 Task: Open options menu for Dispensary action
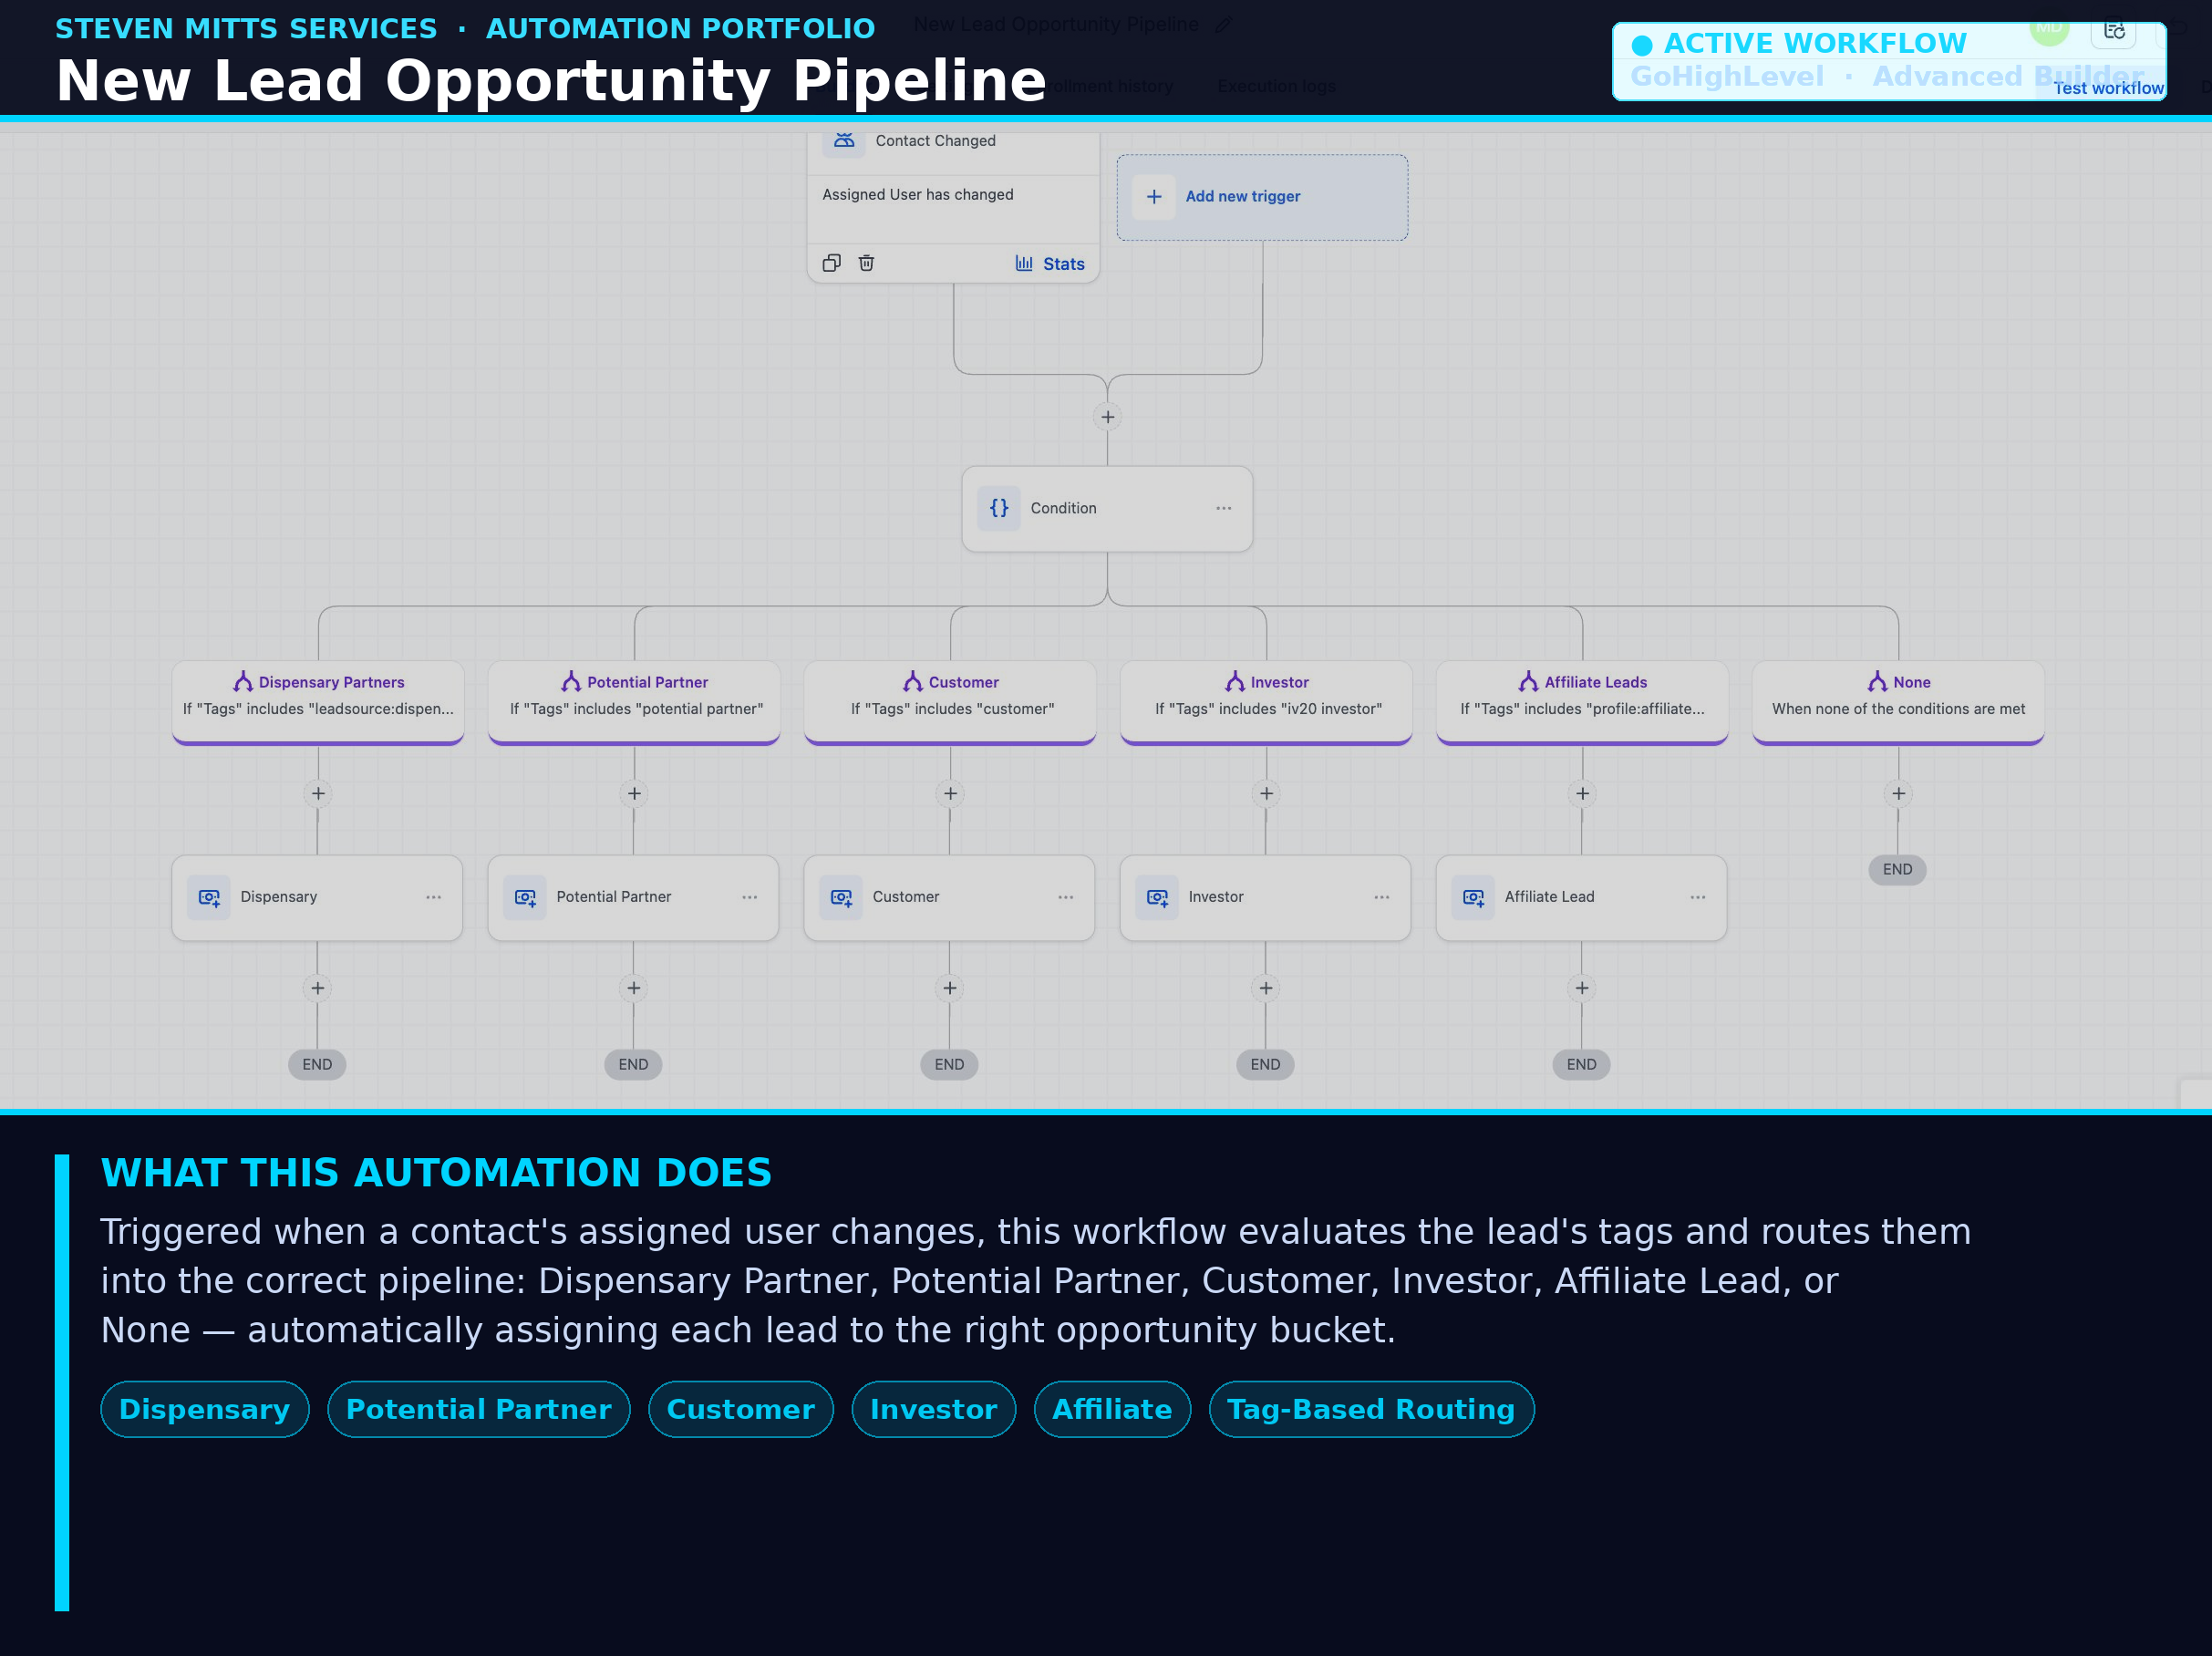tap(433, 897)
